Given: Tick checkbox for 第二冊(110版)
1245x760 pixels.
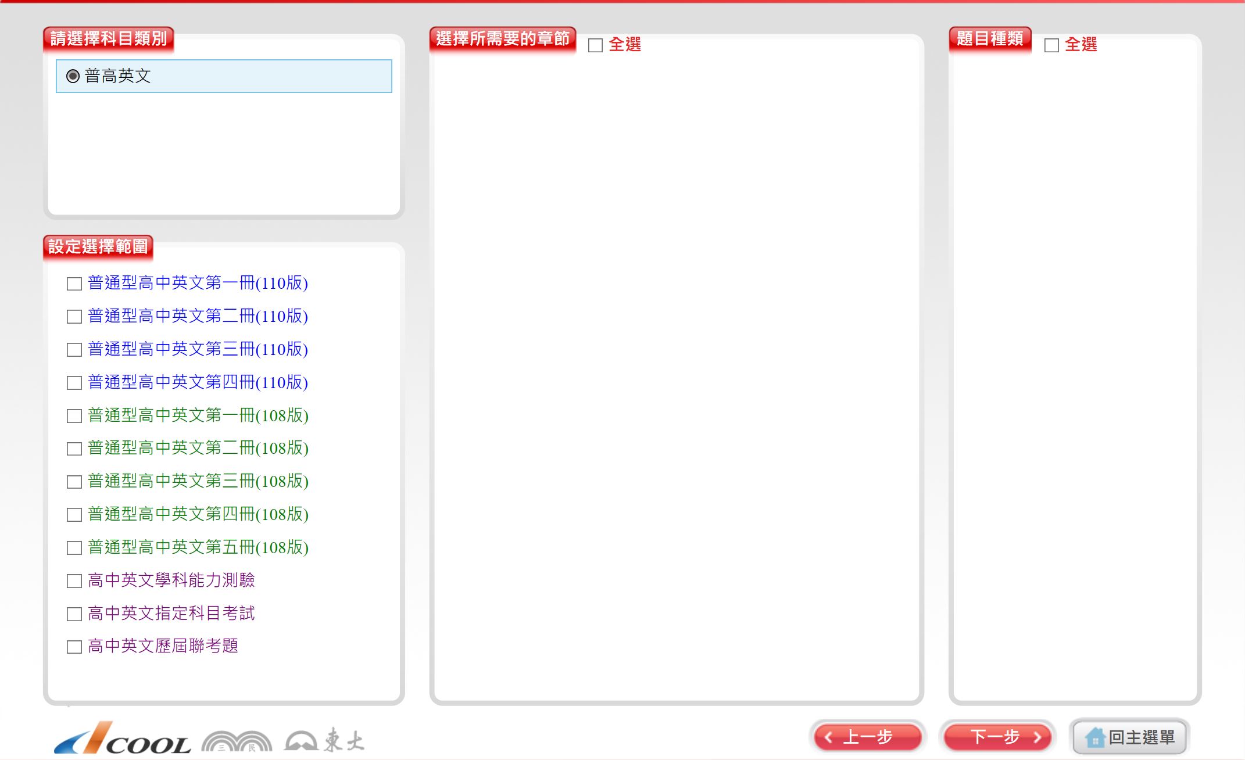Looking at the screenshot, I should pyautogui.click(x=74, y=317).
